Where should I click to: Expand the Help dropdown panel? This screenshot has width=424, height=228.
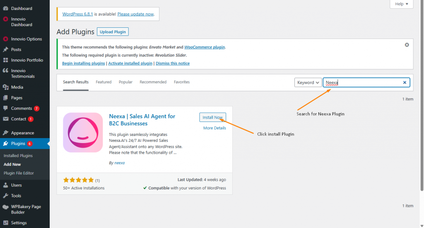pyautogui.click(x=401, y=4)
